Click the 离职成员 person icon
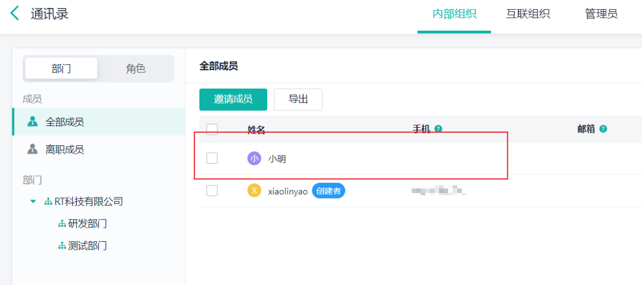 pos(32,149)
